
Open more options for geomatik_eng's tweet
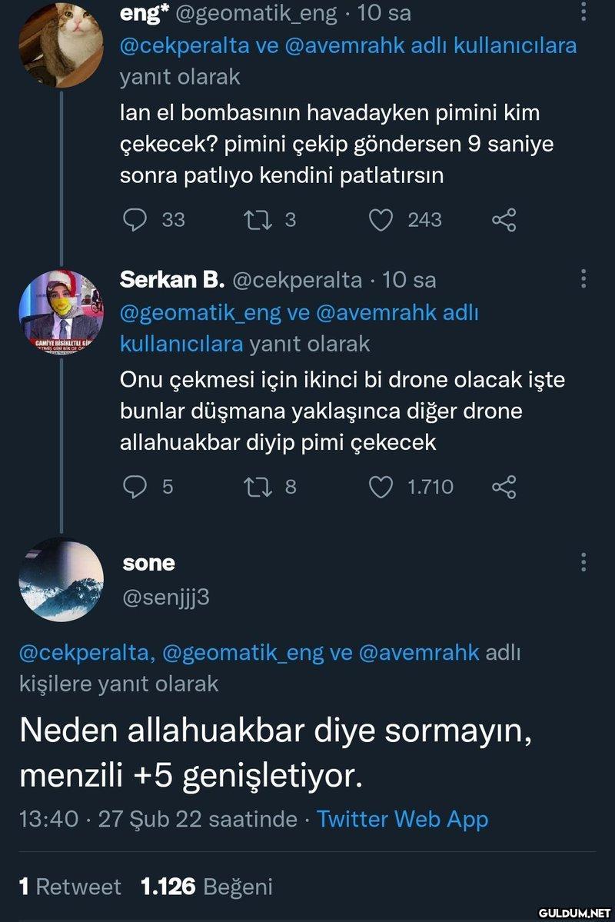(583, 13)
